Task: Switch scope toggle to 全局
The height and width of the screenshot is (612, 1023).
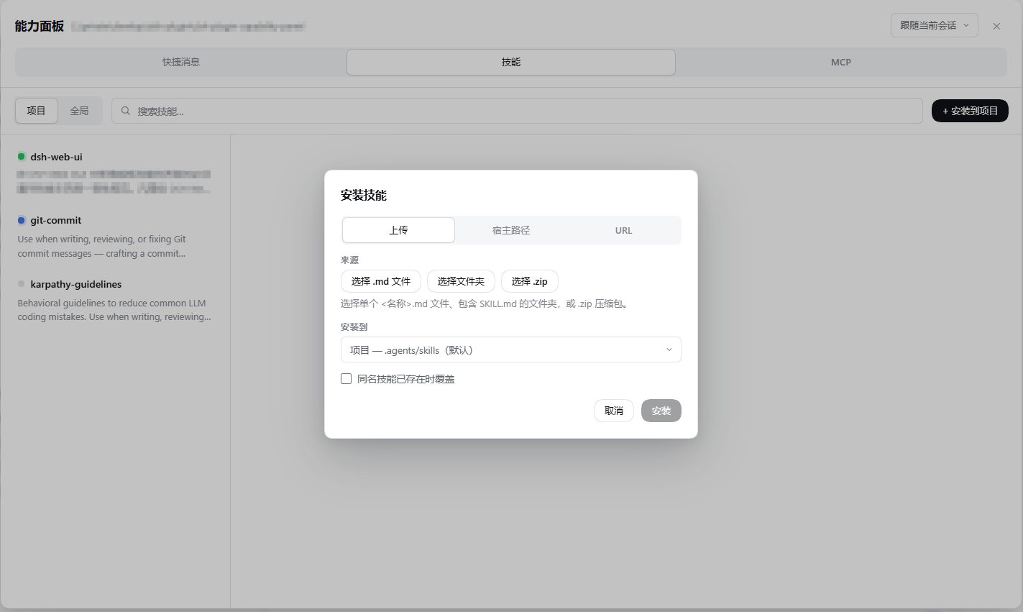Action: [79, 111]
